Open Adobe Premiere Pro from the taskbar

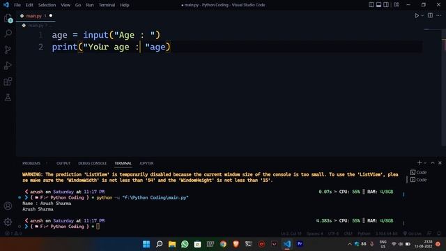pyautogui.click(x=300, y=244)
